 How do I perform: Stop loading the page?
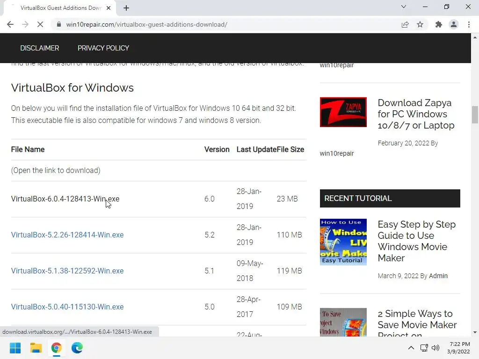coord(40,24)
